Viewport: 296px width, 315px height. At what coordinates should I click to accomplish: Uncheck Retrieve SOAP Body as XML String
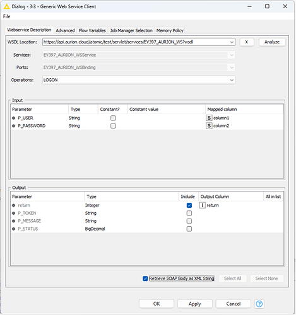145,278
